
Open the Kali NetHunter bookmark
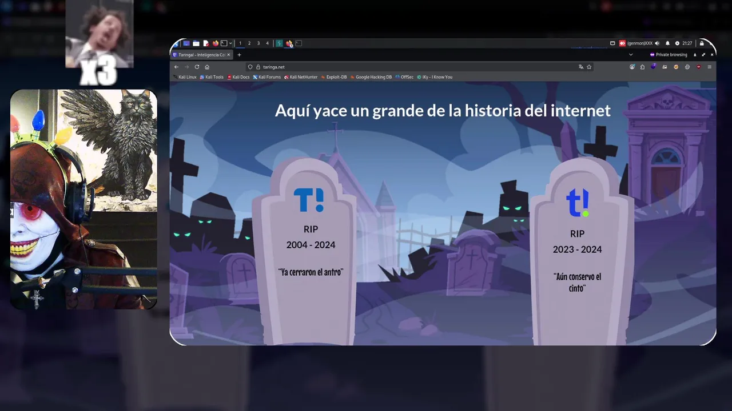click(x=301, y=77)
